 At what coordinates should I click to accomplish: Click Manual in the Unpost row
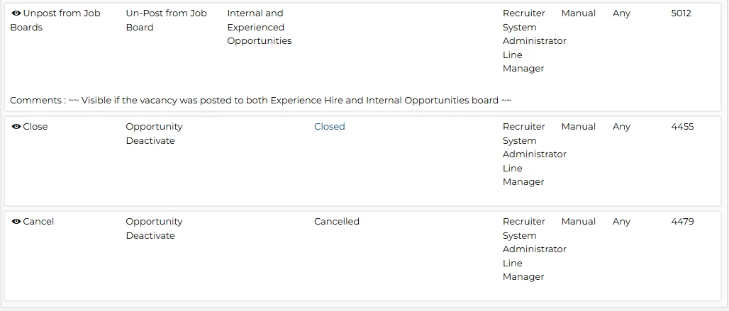pos(578,13)
